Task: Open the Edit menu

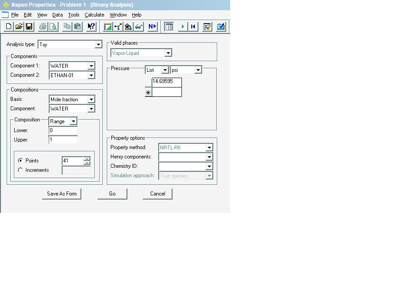Action: tap(28, 15)
